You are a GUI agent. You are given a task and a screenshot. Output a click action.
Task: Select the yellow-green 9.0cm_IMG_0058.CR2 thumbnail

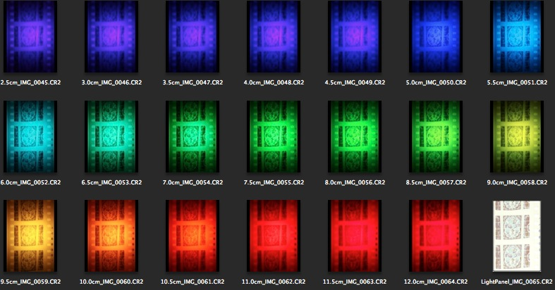point(517,136)
